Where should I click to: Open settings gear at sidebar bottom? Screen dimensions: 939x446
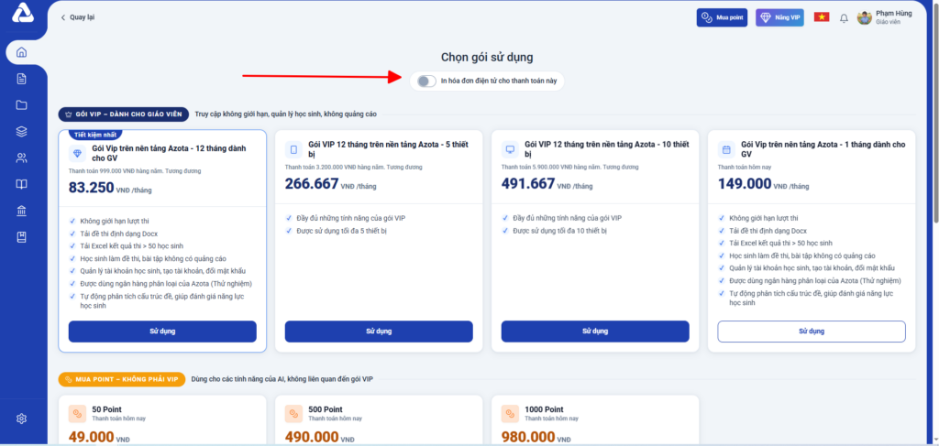[x=22, y=419]
